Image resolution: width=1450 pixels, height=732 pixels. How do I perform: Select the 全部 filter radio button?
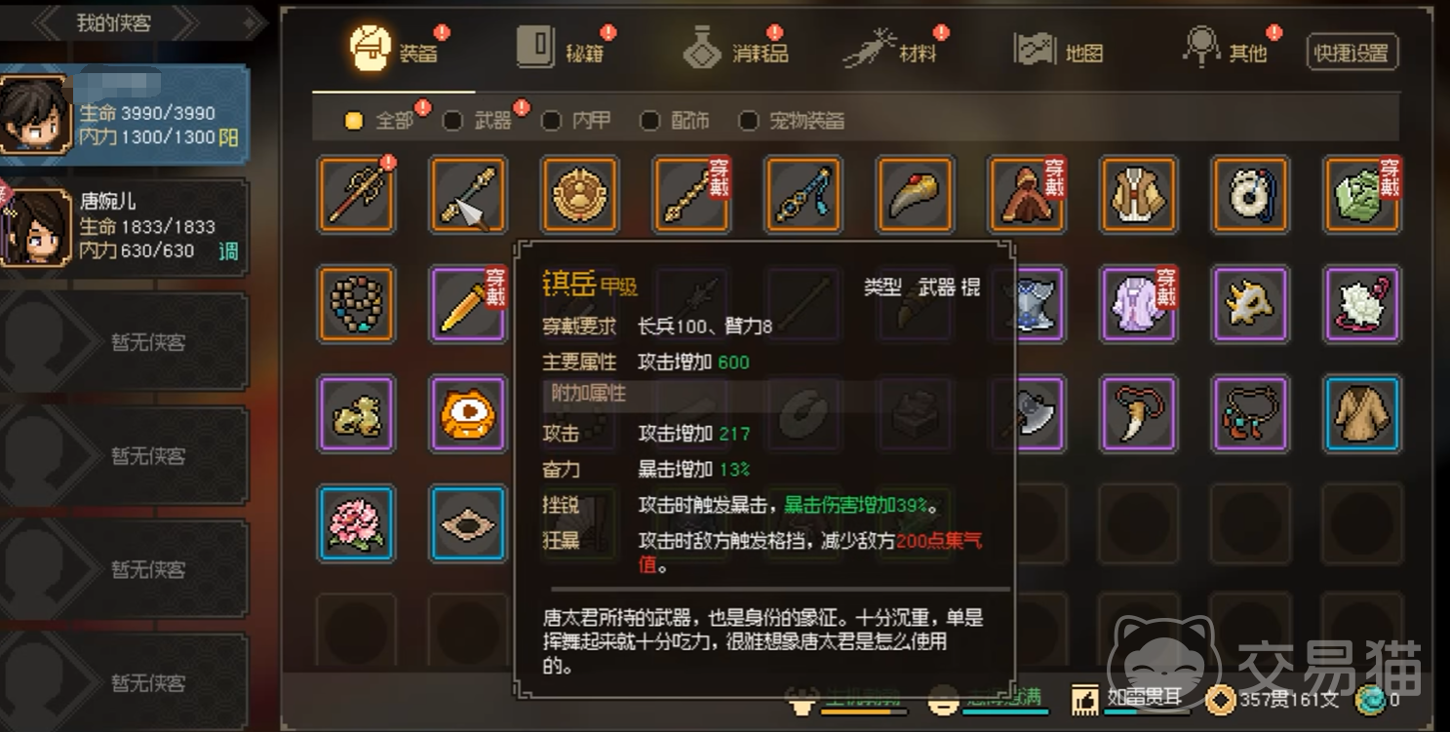tap(354, 121)
